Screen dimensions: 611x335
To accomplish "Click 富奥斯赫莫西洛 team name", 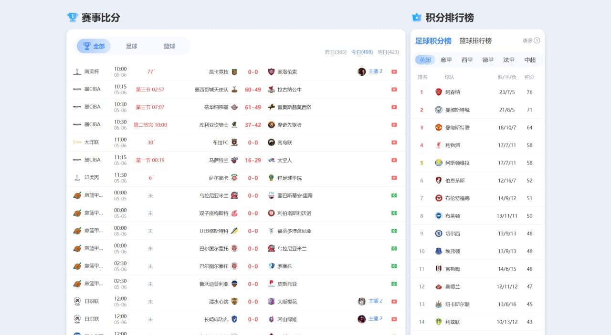I will point(294,107).
